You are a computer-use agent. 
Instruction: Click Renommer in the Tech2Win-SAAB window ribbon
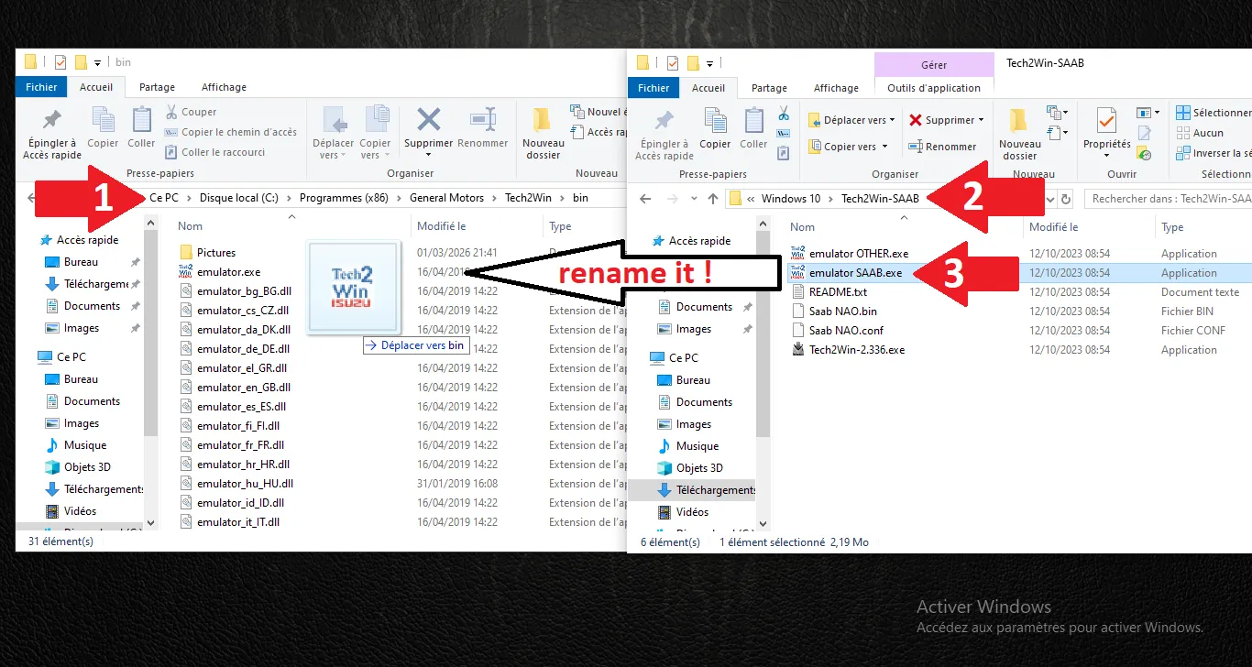[x=942, y=147]
